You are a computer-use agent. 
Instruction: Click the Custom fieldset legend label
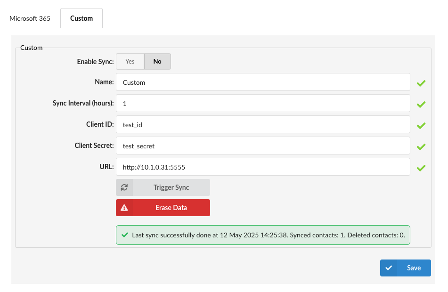32,48
